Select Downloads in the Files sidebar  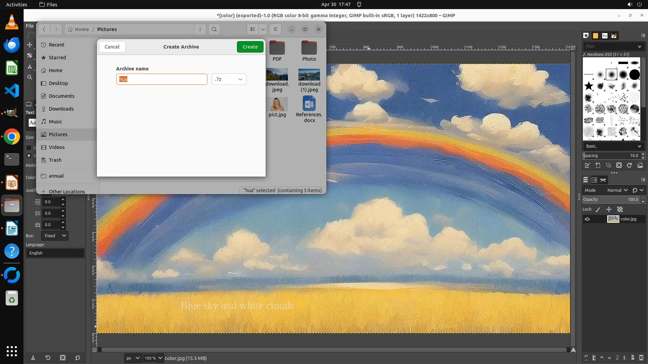[x=61, y=109]
